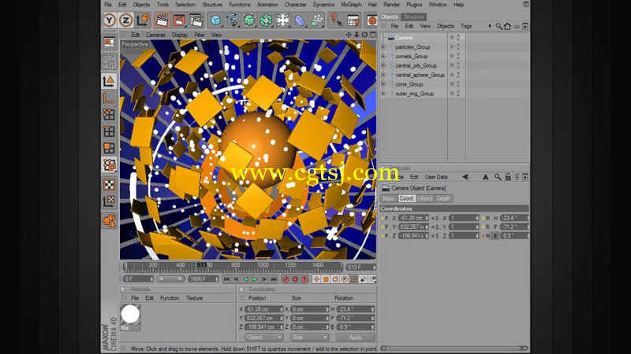Image resolution: width=631 pixels, height=354 pixels.
Task: Switch to the Coord. attribute tab
Action: point(406,199)
